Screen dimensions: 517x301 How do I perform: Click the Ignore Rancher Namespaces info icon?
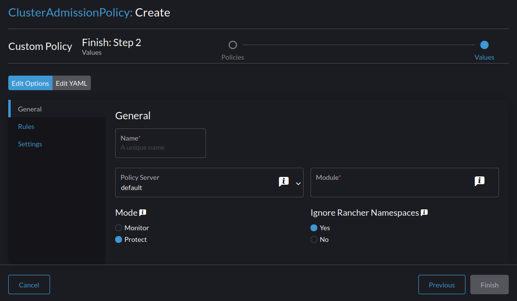[x=423, y=212]
